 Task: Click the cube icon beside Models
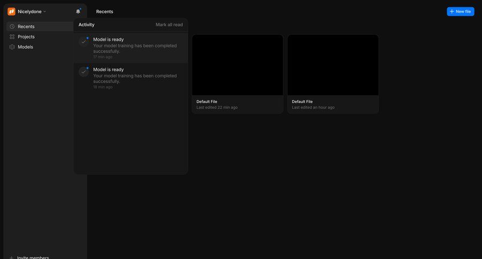click(12, 47)
